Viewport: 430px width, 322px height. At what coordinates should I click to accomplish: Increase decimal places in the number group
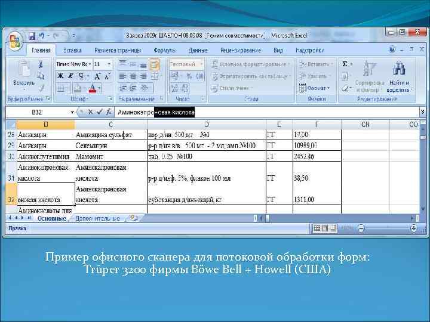(x=174, y=88)
